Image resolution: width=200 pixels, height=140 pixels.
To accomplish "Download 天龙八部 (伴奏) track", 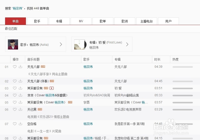I will coord(20,81).
